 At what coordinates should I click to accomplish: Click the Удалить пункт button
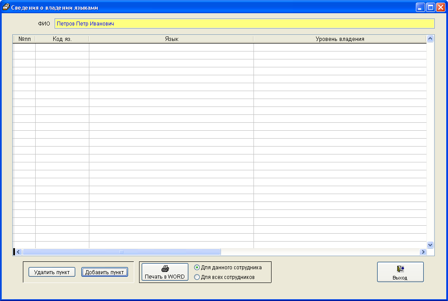coord(52,272)
